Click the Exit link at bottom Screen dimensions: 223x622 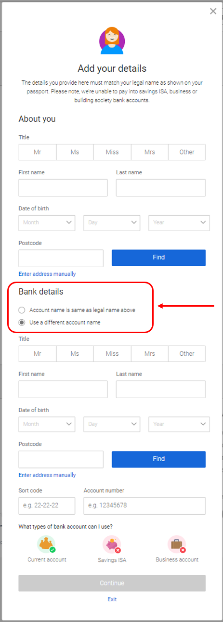[x=112, y=599]
